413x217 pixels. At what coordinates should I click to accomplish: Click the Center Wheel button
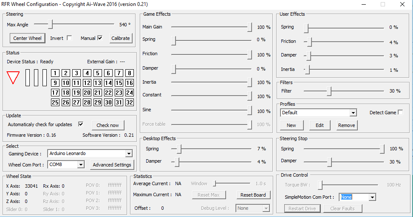27,38
